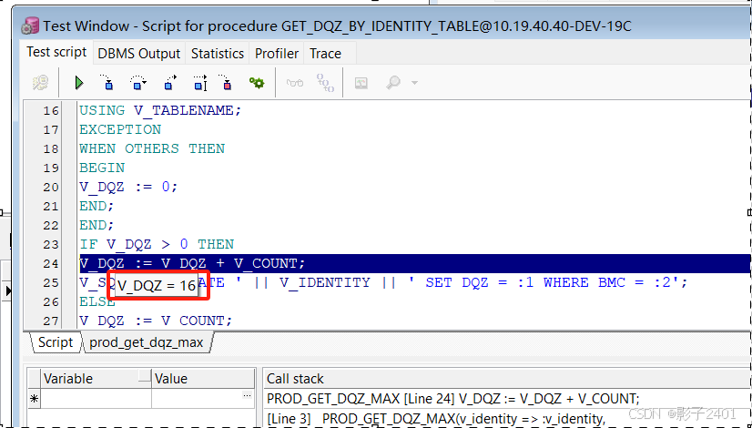Click the Run to Cursor debugger icon
The height and width of the screenshot is (428, 752).
click(x=200, y=83)
